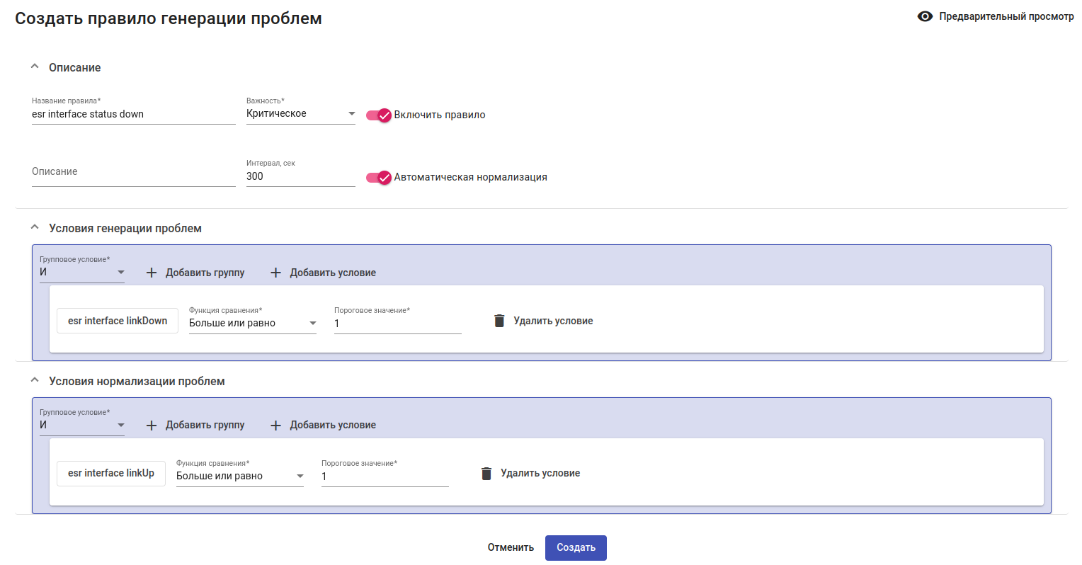Click trash icon for linkDown condition
1082x565 pixels.
(499, 321)
